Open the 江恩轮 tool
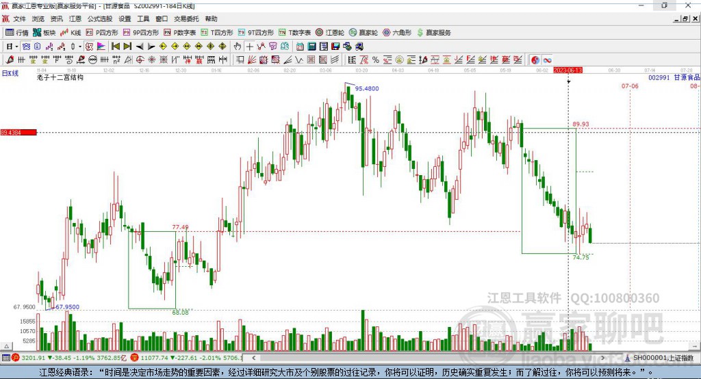 pyautogui.click(x=330, y=33)
